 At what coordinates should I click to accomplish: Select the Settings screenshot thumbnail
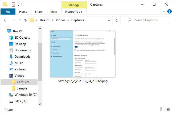pyautogui.click(x=83, y=53)
